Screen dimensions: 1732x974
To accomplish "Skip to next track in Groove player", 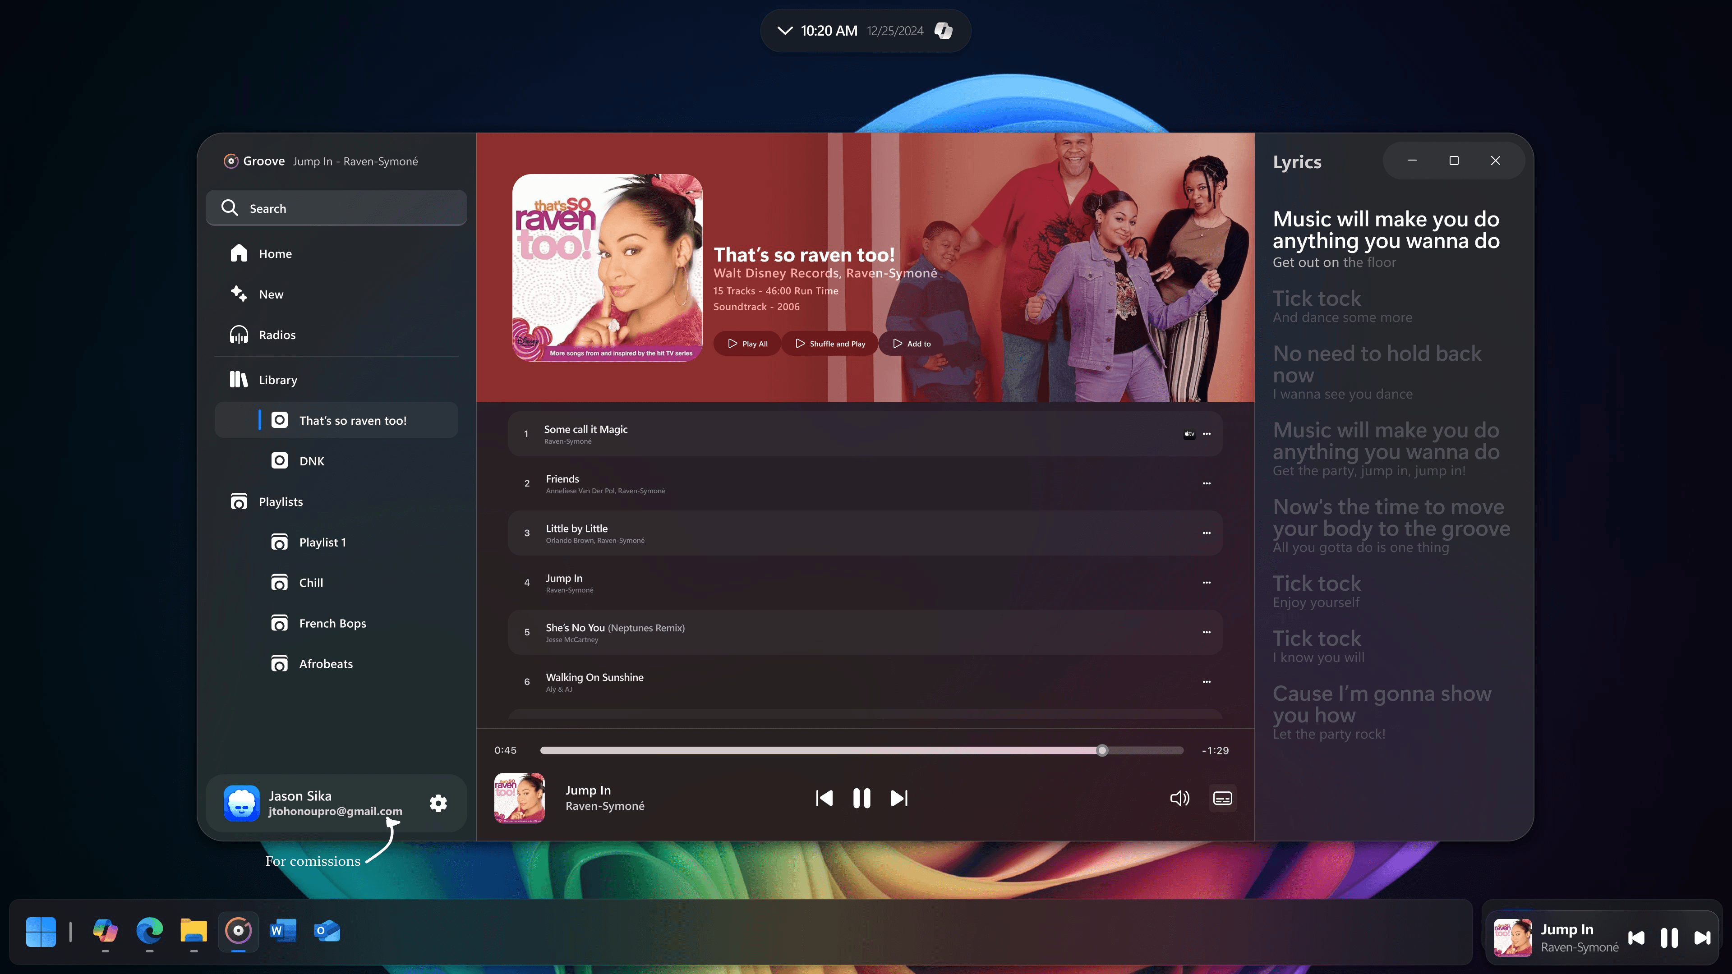I will pyautogui.click(x=899, y=798).
